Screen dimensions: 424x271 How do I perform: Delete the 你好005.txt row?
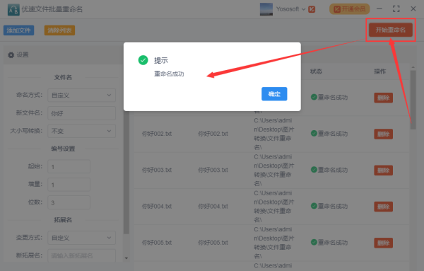(x=384, y=243)
